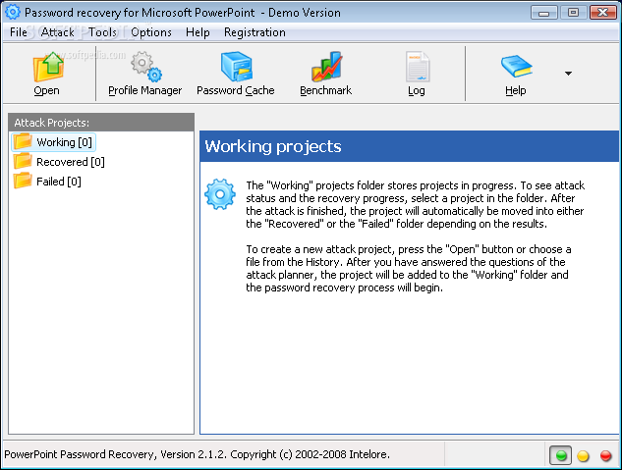
Task: Click the green status light button
Action: [x=560, y=455]
